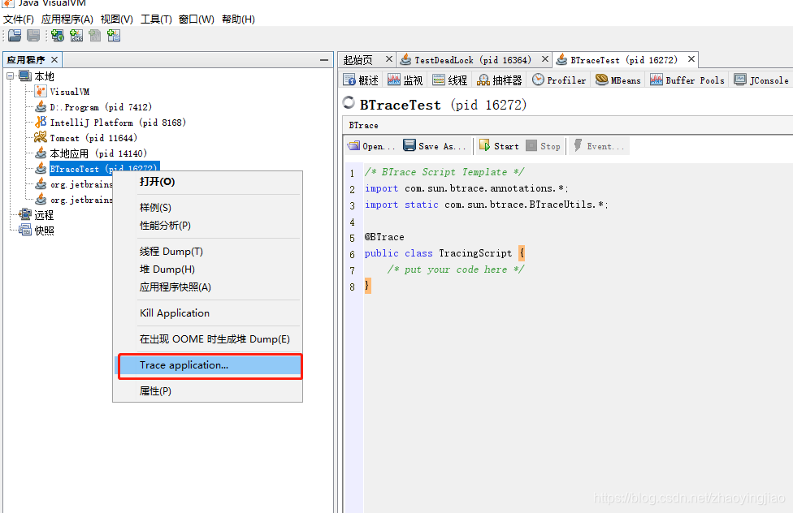Image resolution: width=793 pixels, height=513 pixels.
Task: Click the Profiler tab clock icon
Action: 538,80
